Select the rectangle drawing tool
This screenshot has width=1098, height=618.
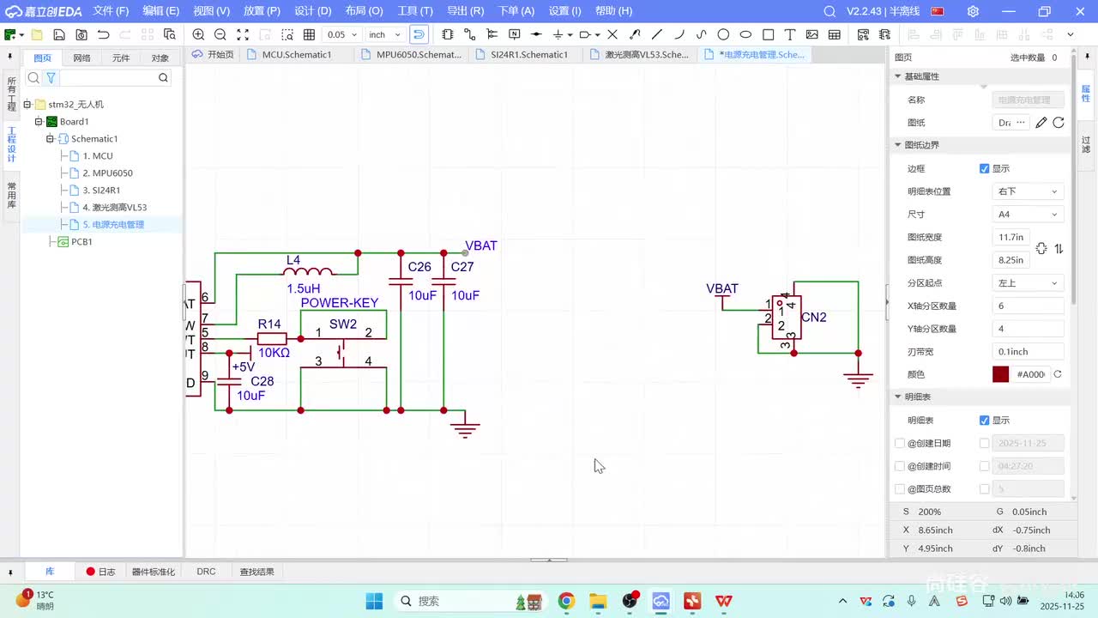pyautogui.click(x=768, y=34)
